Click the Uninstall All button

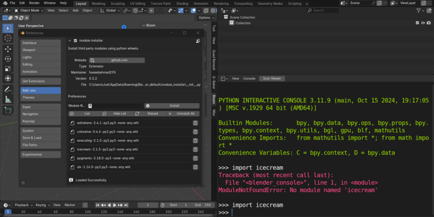[183, 114]
